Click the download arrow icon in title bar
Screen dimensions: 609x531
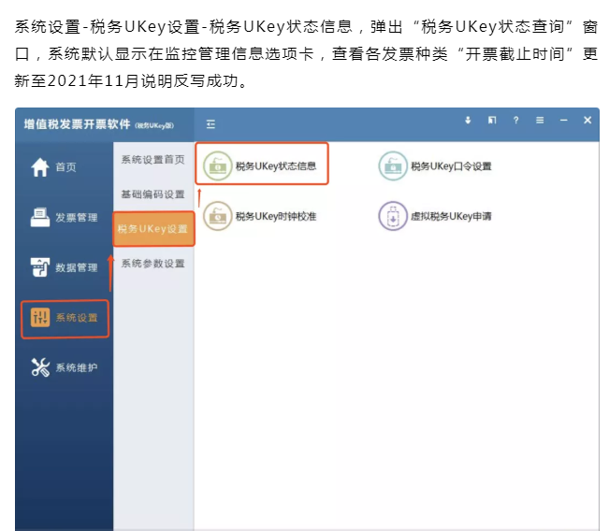click(469, 121)
